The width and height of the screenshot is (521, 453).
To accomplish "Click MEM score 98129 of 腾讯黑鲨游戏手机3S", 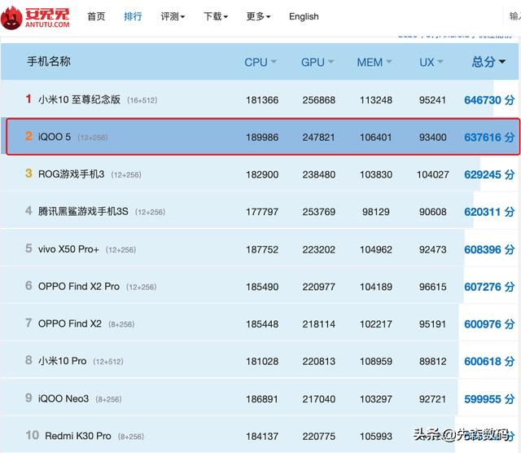I will click(x=376, y=212).
